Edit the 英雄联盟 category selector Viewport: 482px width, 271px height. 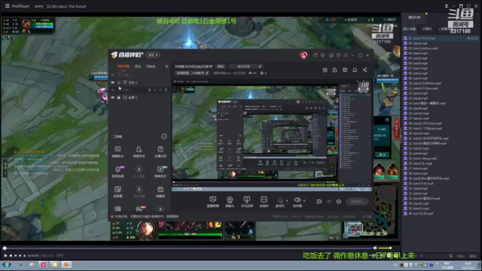point(192,73)
